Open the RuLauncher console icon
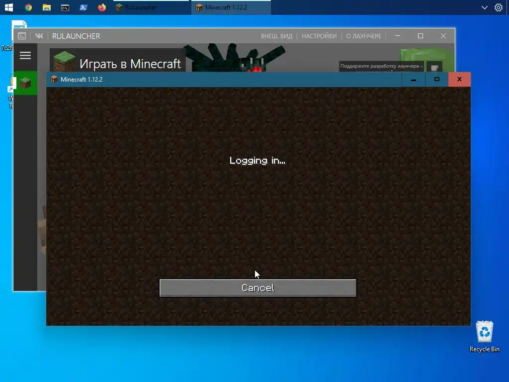Image resolution: width=509 pixels, height=382 pixels. point(22,36)
